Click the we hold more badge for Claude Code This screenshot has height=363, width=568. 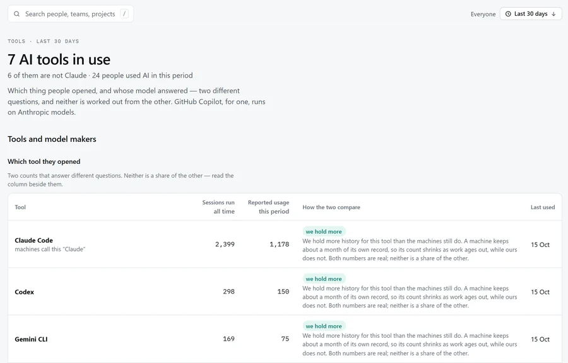324,231
